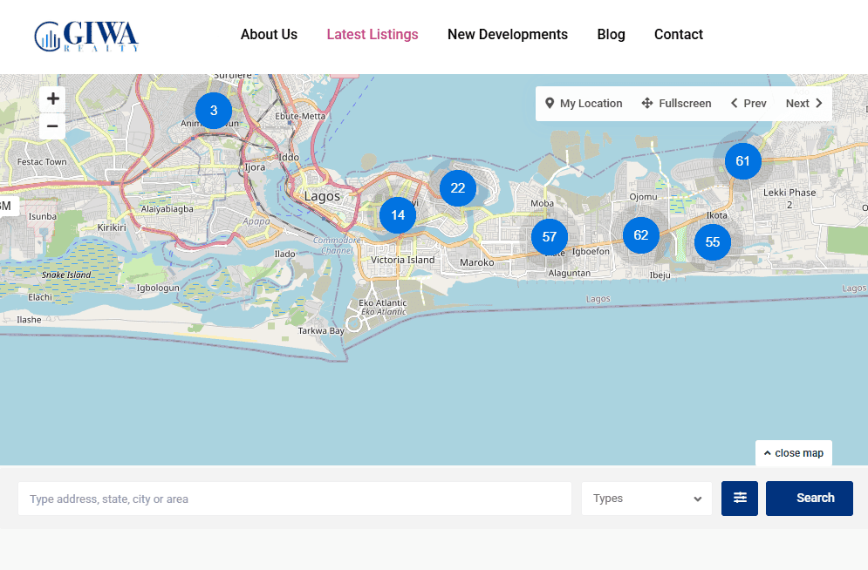Click the Ojomu map label
The image size is (868, 570).
(643, 197)
